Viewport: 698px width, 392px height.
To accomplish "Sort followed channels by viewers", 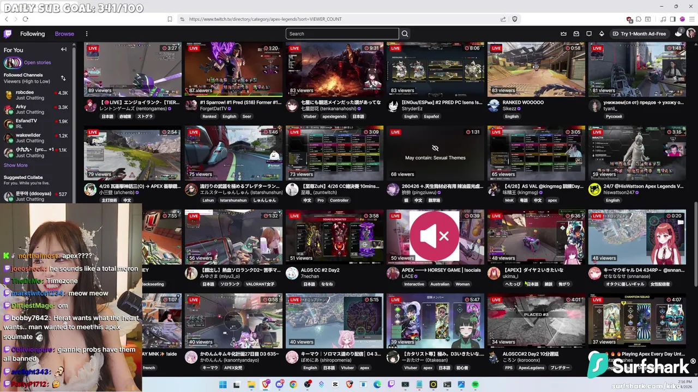I will pyautogui.click(x=63, y=78).
